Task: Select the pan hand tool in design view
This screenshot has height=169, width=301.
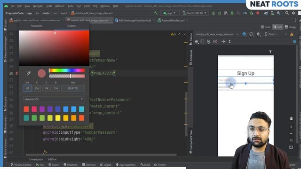Action: [x=291, y=118]
